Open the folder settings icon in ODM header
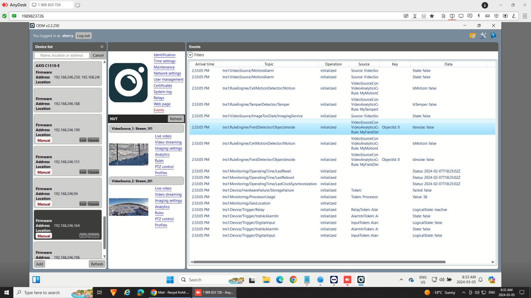 click(x=472, y=36)
